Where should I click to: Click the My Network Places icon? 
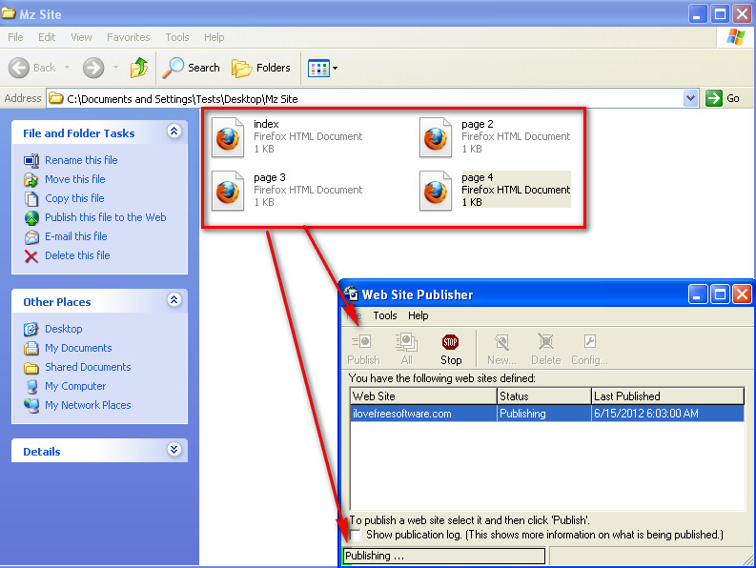tap(31, 405)
